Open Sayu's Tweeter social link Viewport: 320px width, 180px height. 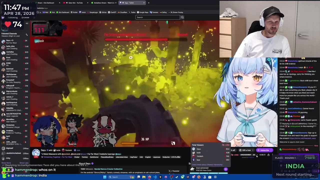coord(174,171)
